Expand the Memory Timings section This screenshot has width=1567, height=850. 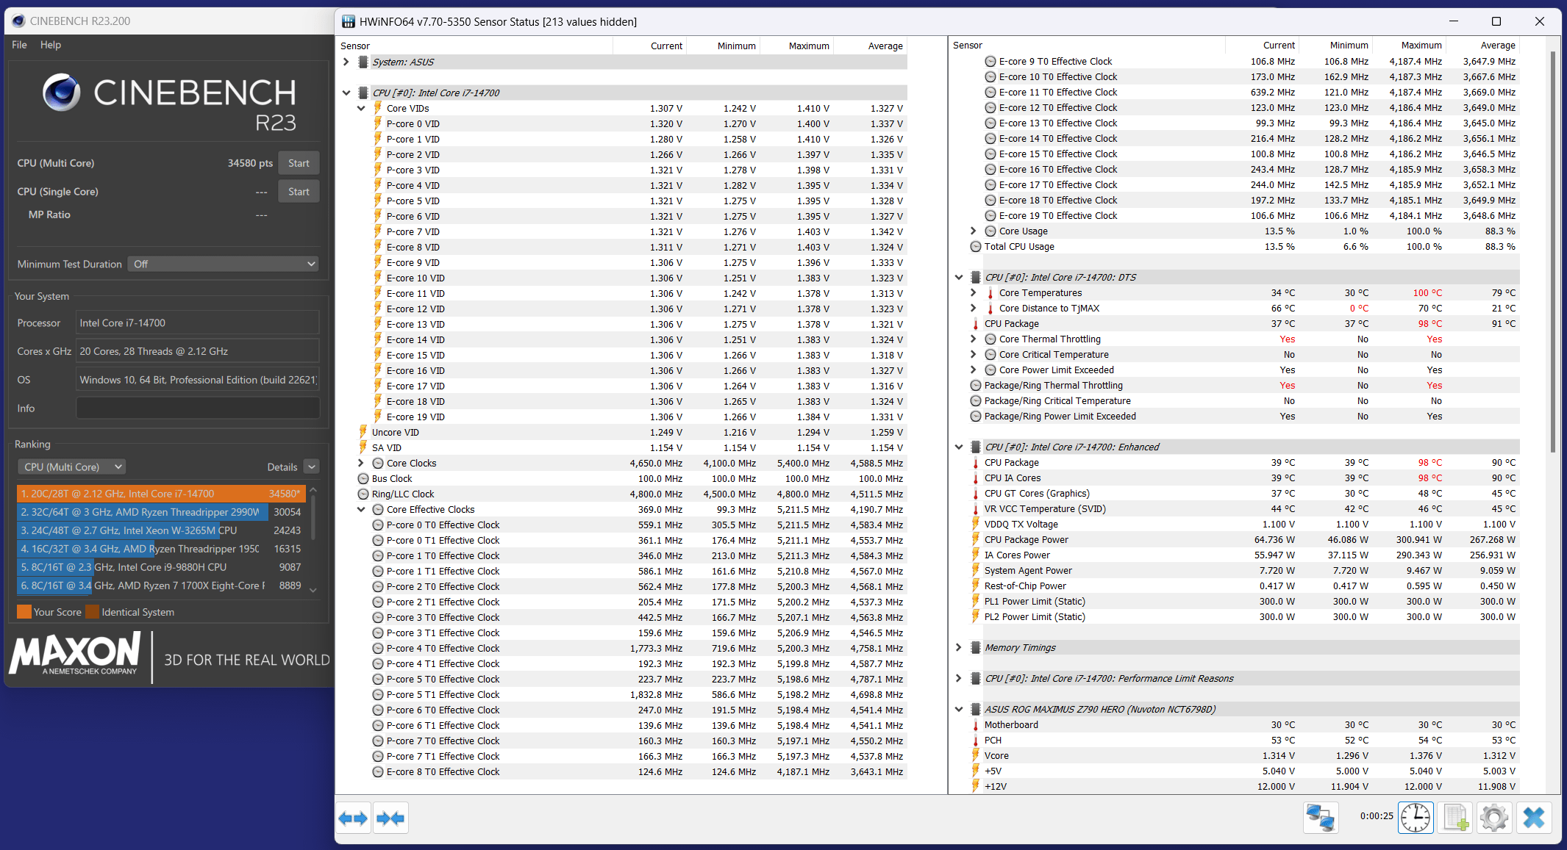point(959,648)
